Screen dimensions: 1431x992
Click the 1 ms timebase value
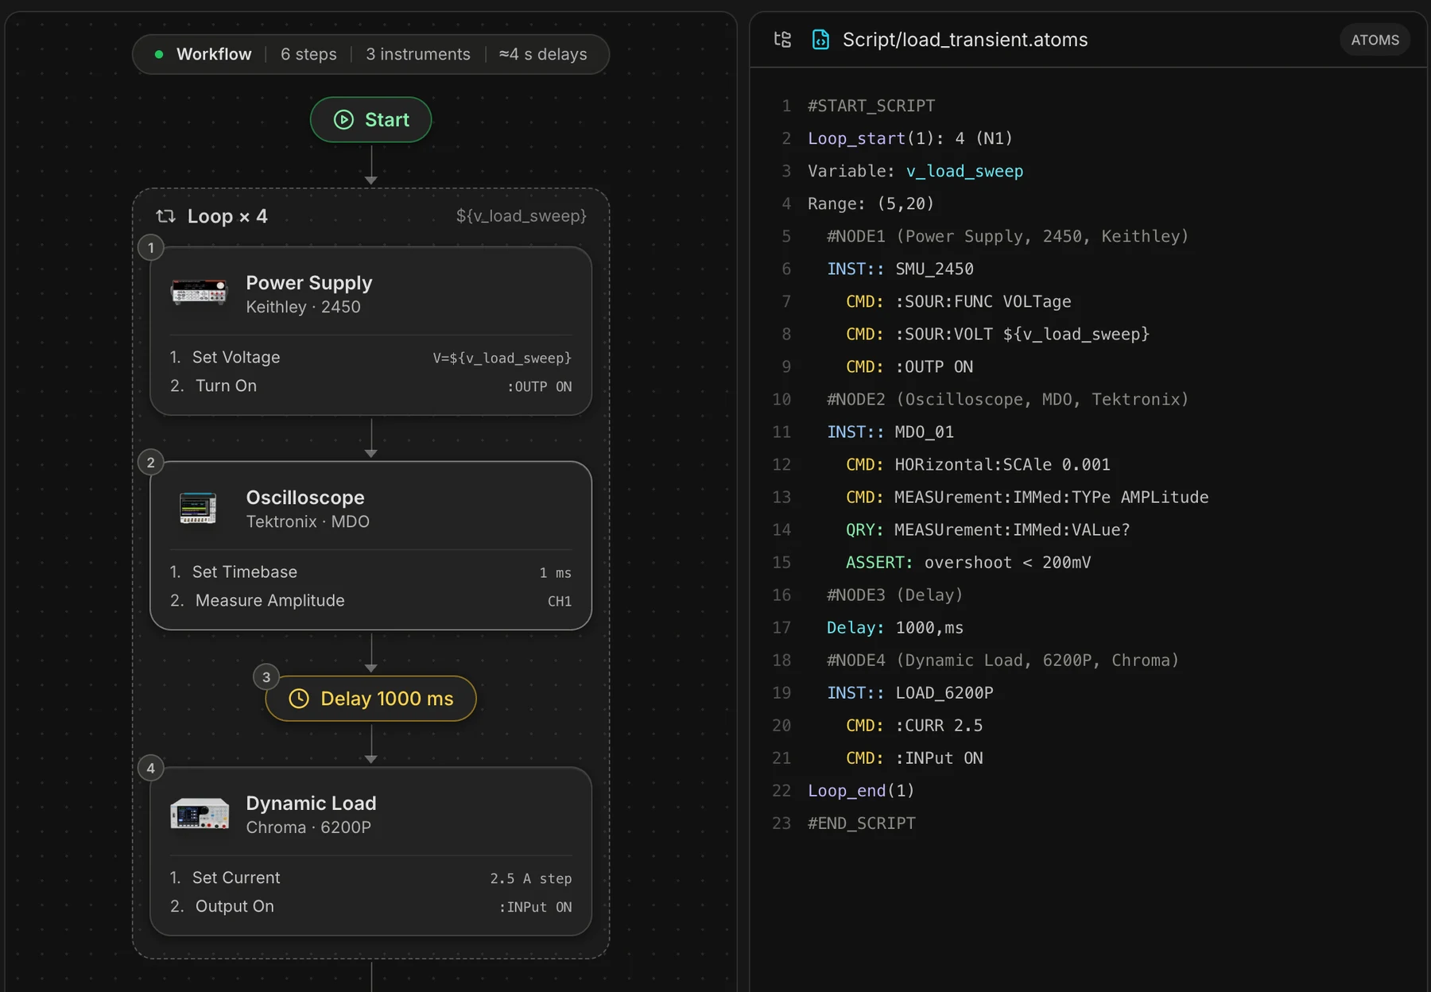[555, 573]
